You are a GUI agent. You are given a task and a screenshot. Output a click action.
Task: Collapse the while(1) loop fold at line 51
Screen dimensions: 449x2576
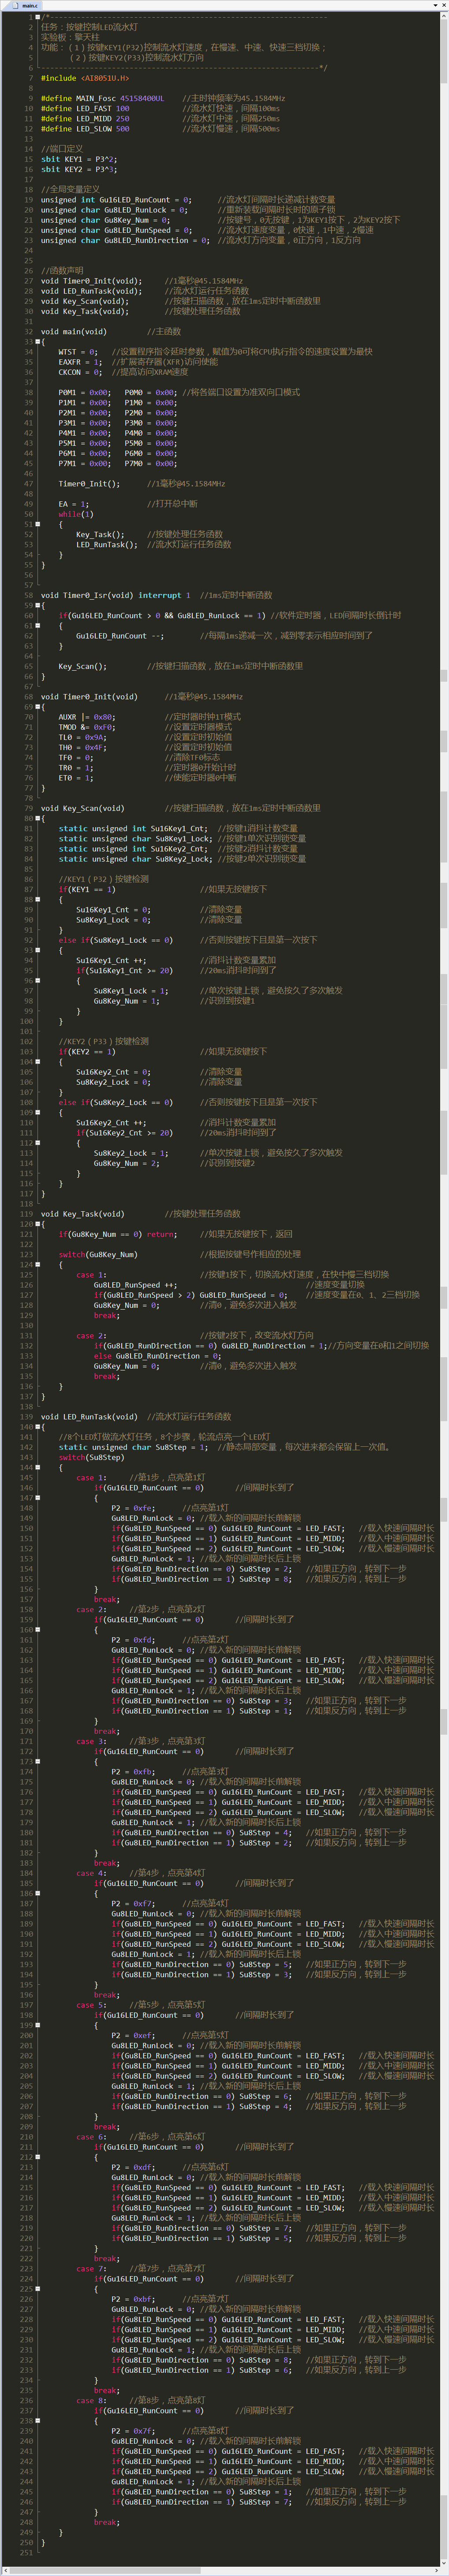coord(38,524)
